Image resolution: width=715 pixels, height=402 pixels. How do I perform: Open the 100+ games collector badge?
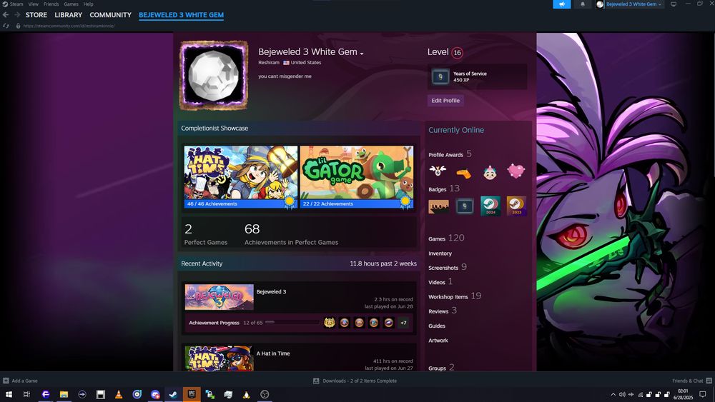click(438, 206)
